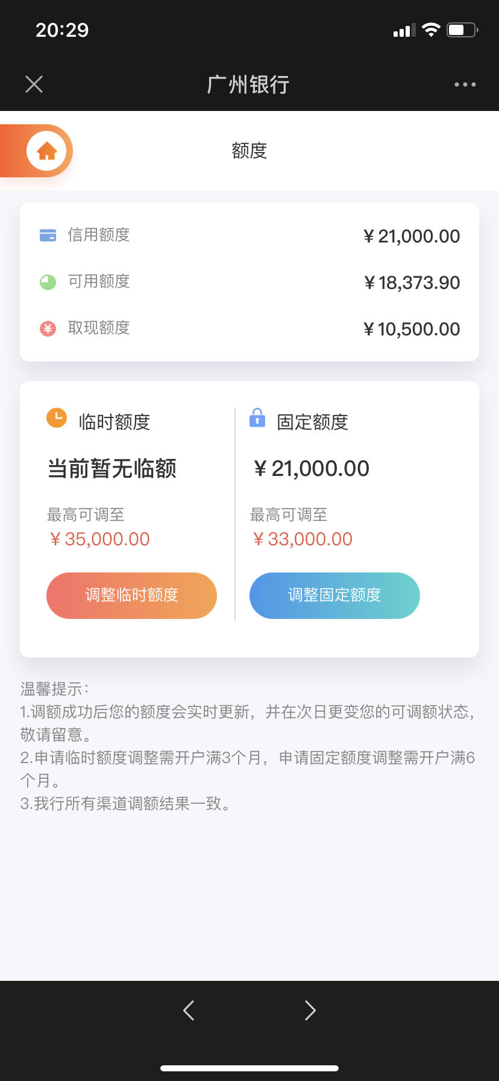499x1081 pixels.
Task: Go forward with the right chevron
Action: click(x=310, y=1010)
